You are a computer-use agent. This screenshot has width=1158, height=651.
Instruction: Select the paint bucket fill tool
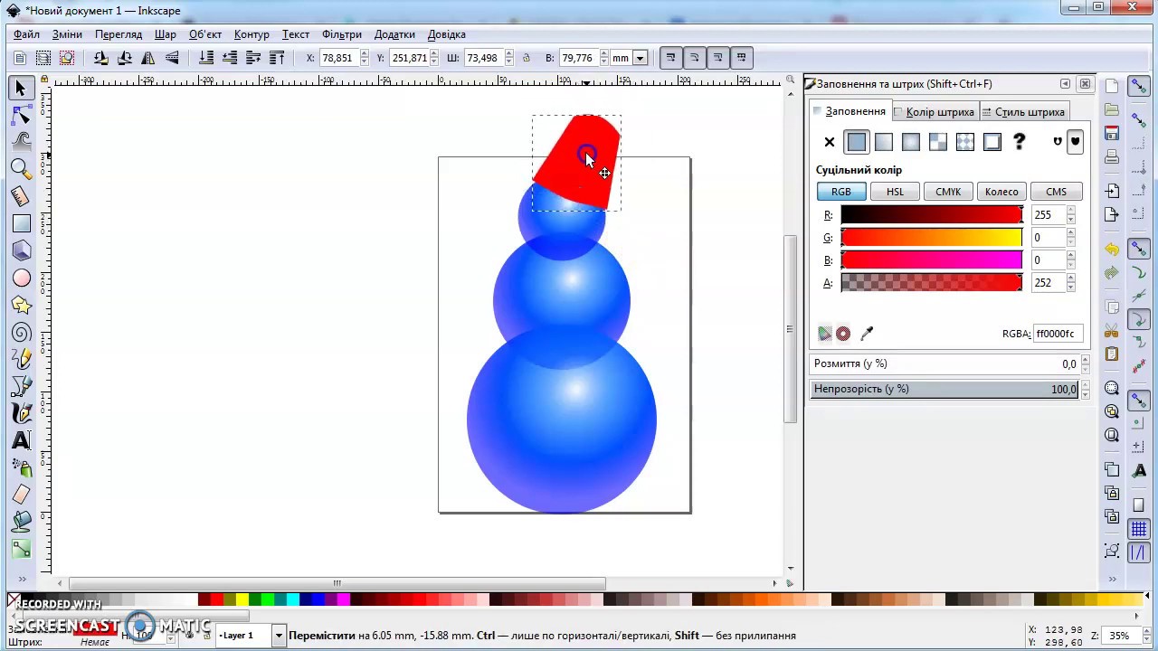point(21,522)
